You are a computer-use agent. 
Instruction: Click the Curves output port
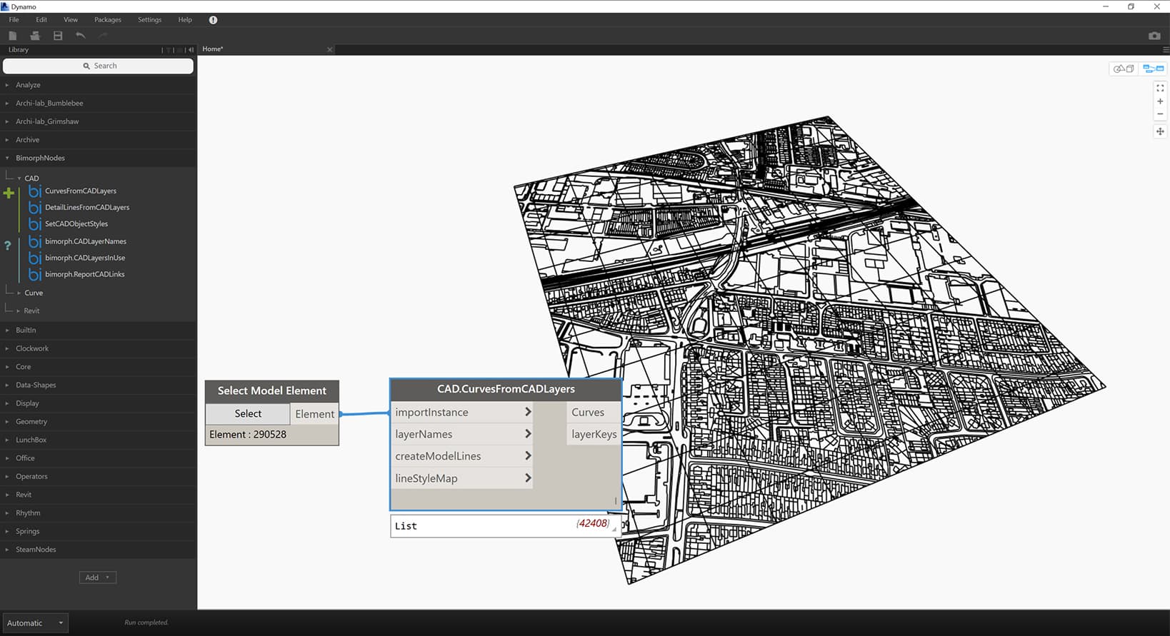(594, 413)
